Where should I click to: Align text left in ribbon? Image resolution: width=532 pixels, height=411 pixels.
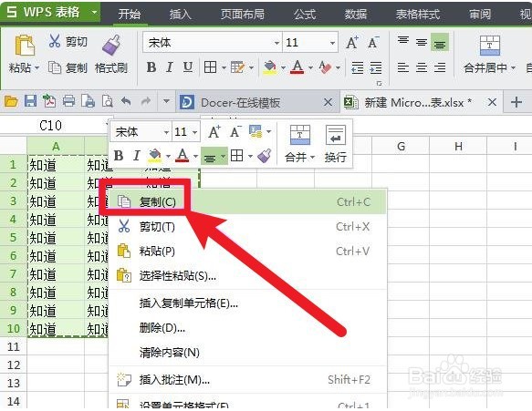403,67
